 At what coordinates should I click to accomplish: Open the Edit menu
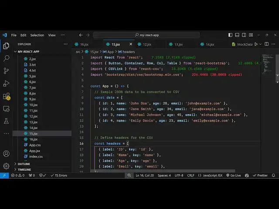pyautogui.click(x=23, y=35)
